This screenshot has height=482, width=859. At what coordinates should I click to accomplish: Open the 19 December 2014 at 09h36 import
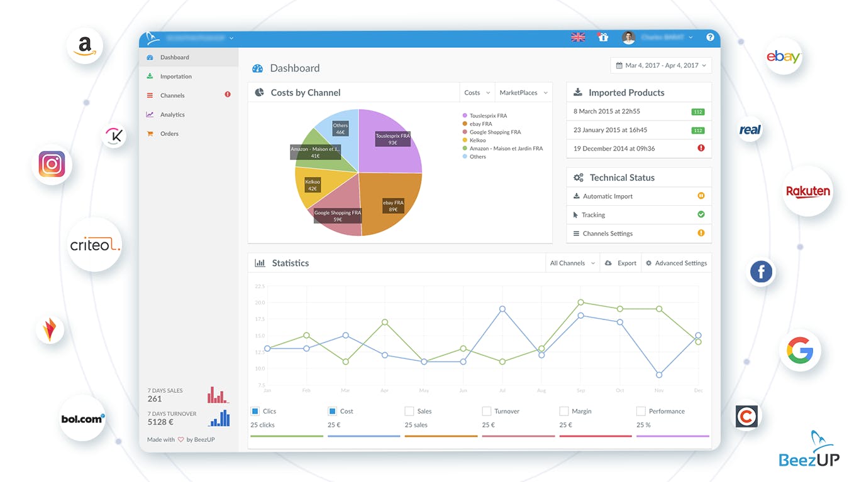coord(639,149)
